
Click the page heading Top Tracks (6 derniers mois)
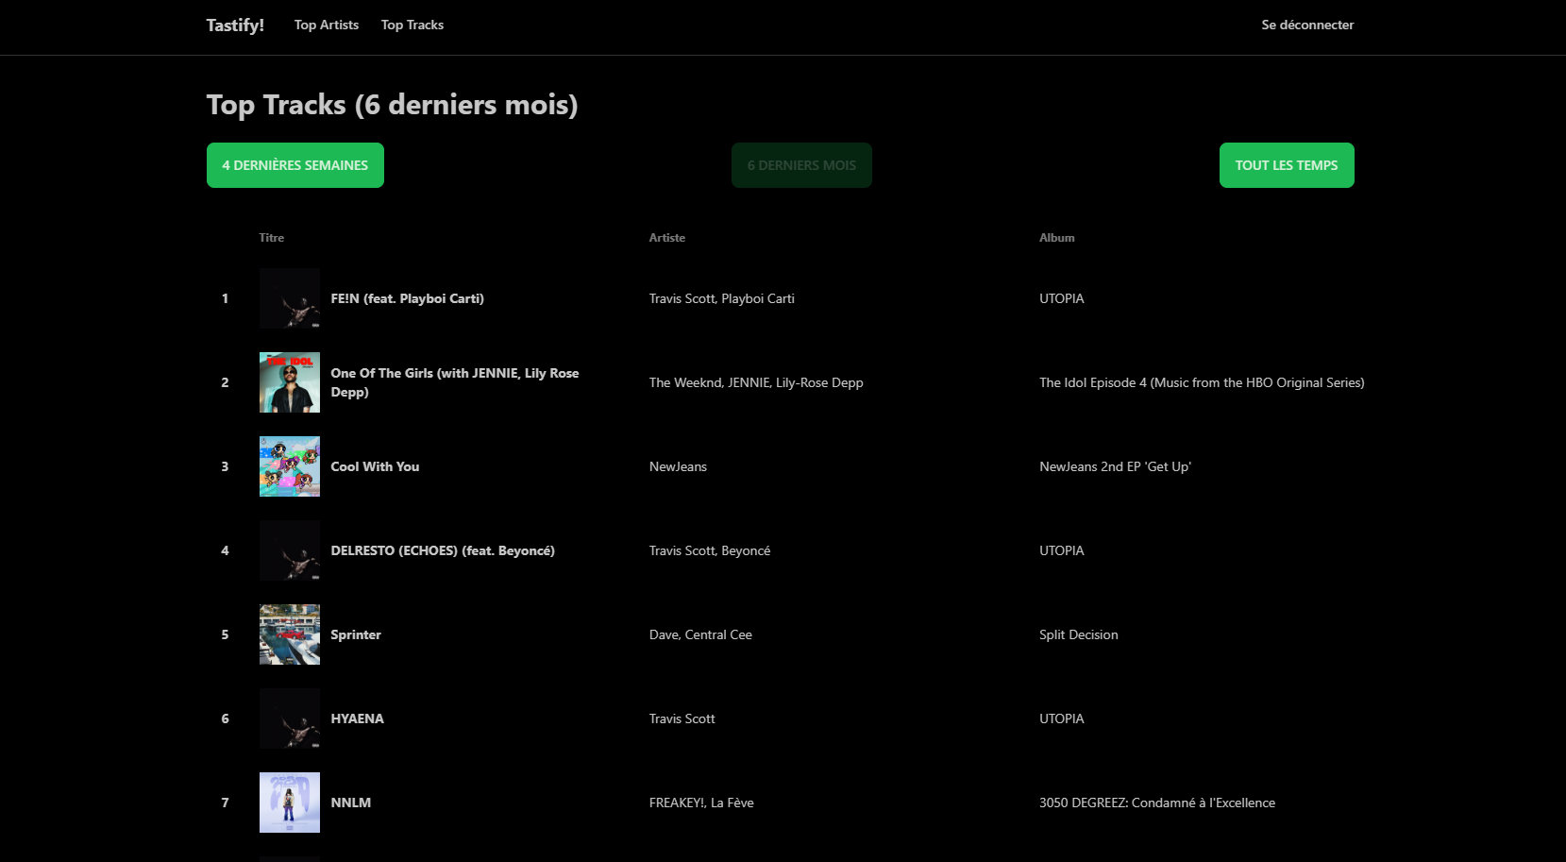pyautogui.click(x=393, y=105)
